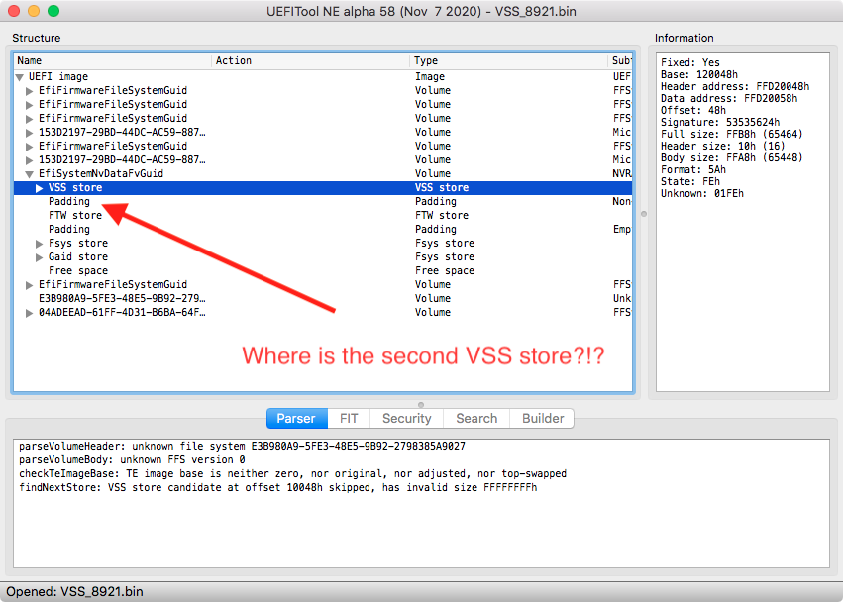Select the EfiSystemNvDataFvGuid row
This screenshot has width=843, height=602.
[323, 174]
